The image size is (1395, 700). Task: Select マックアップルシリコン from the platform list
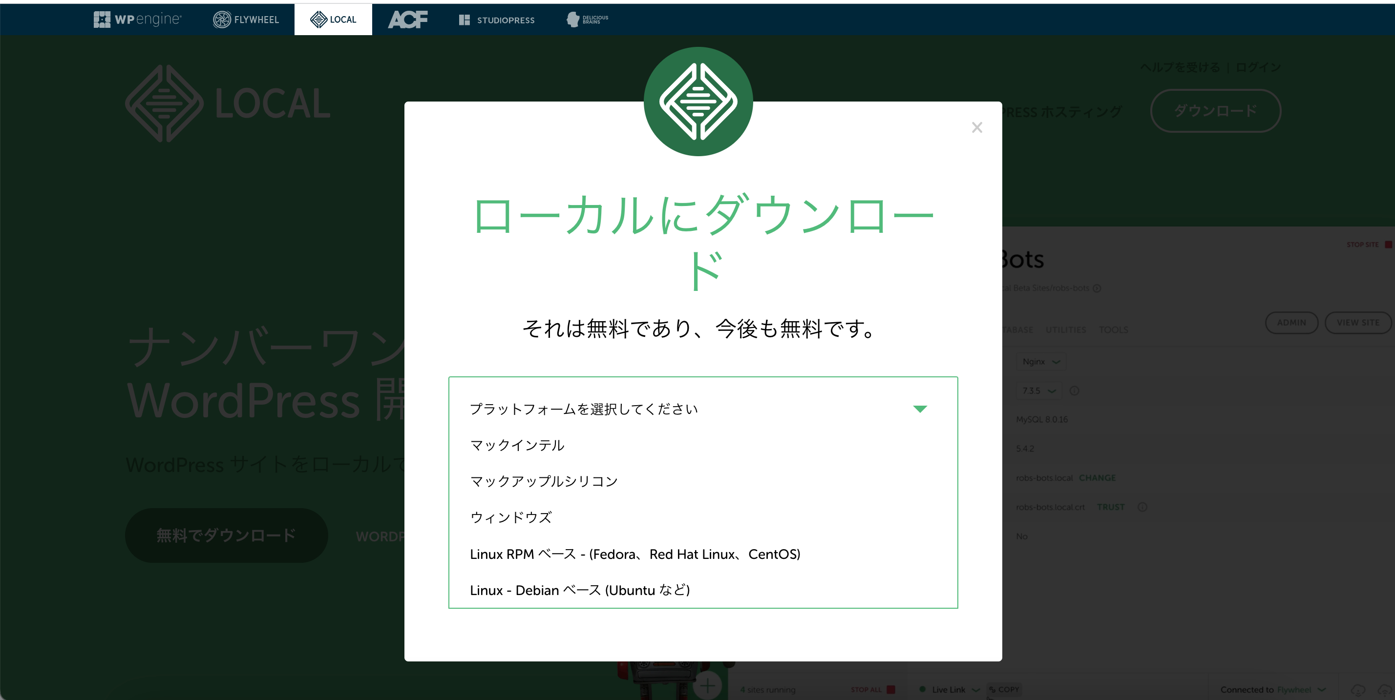coord(544,481)
